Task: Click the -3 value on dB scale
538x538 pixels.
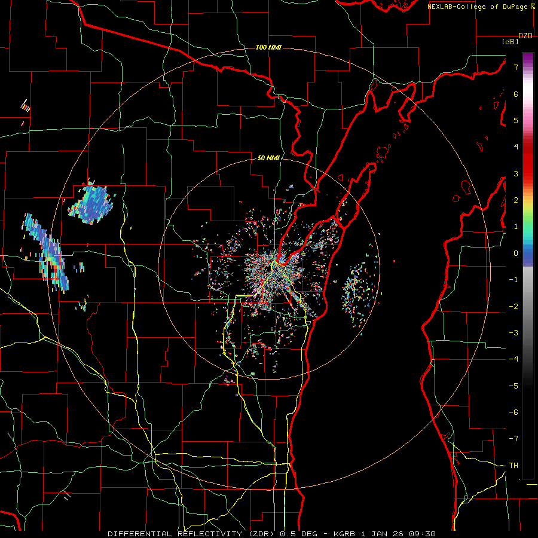Action: coord(513,333)
